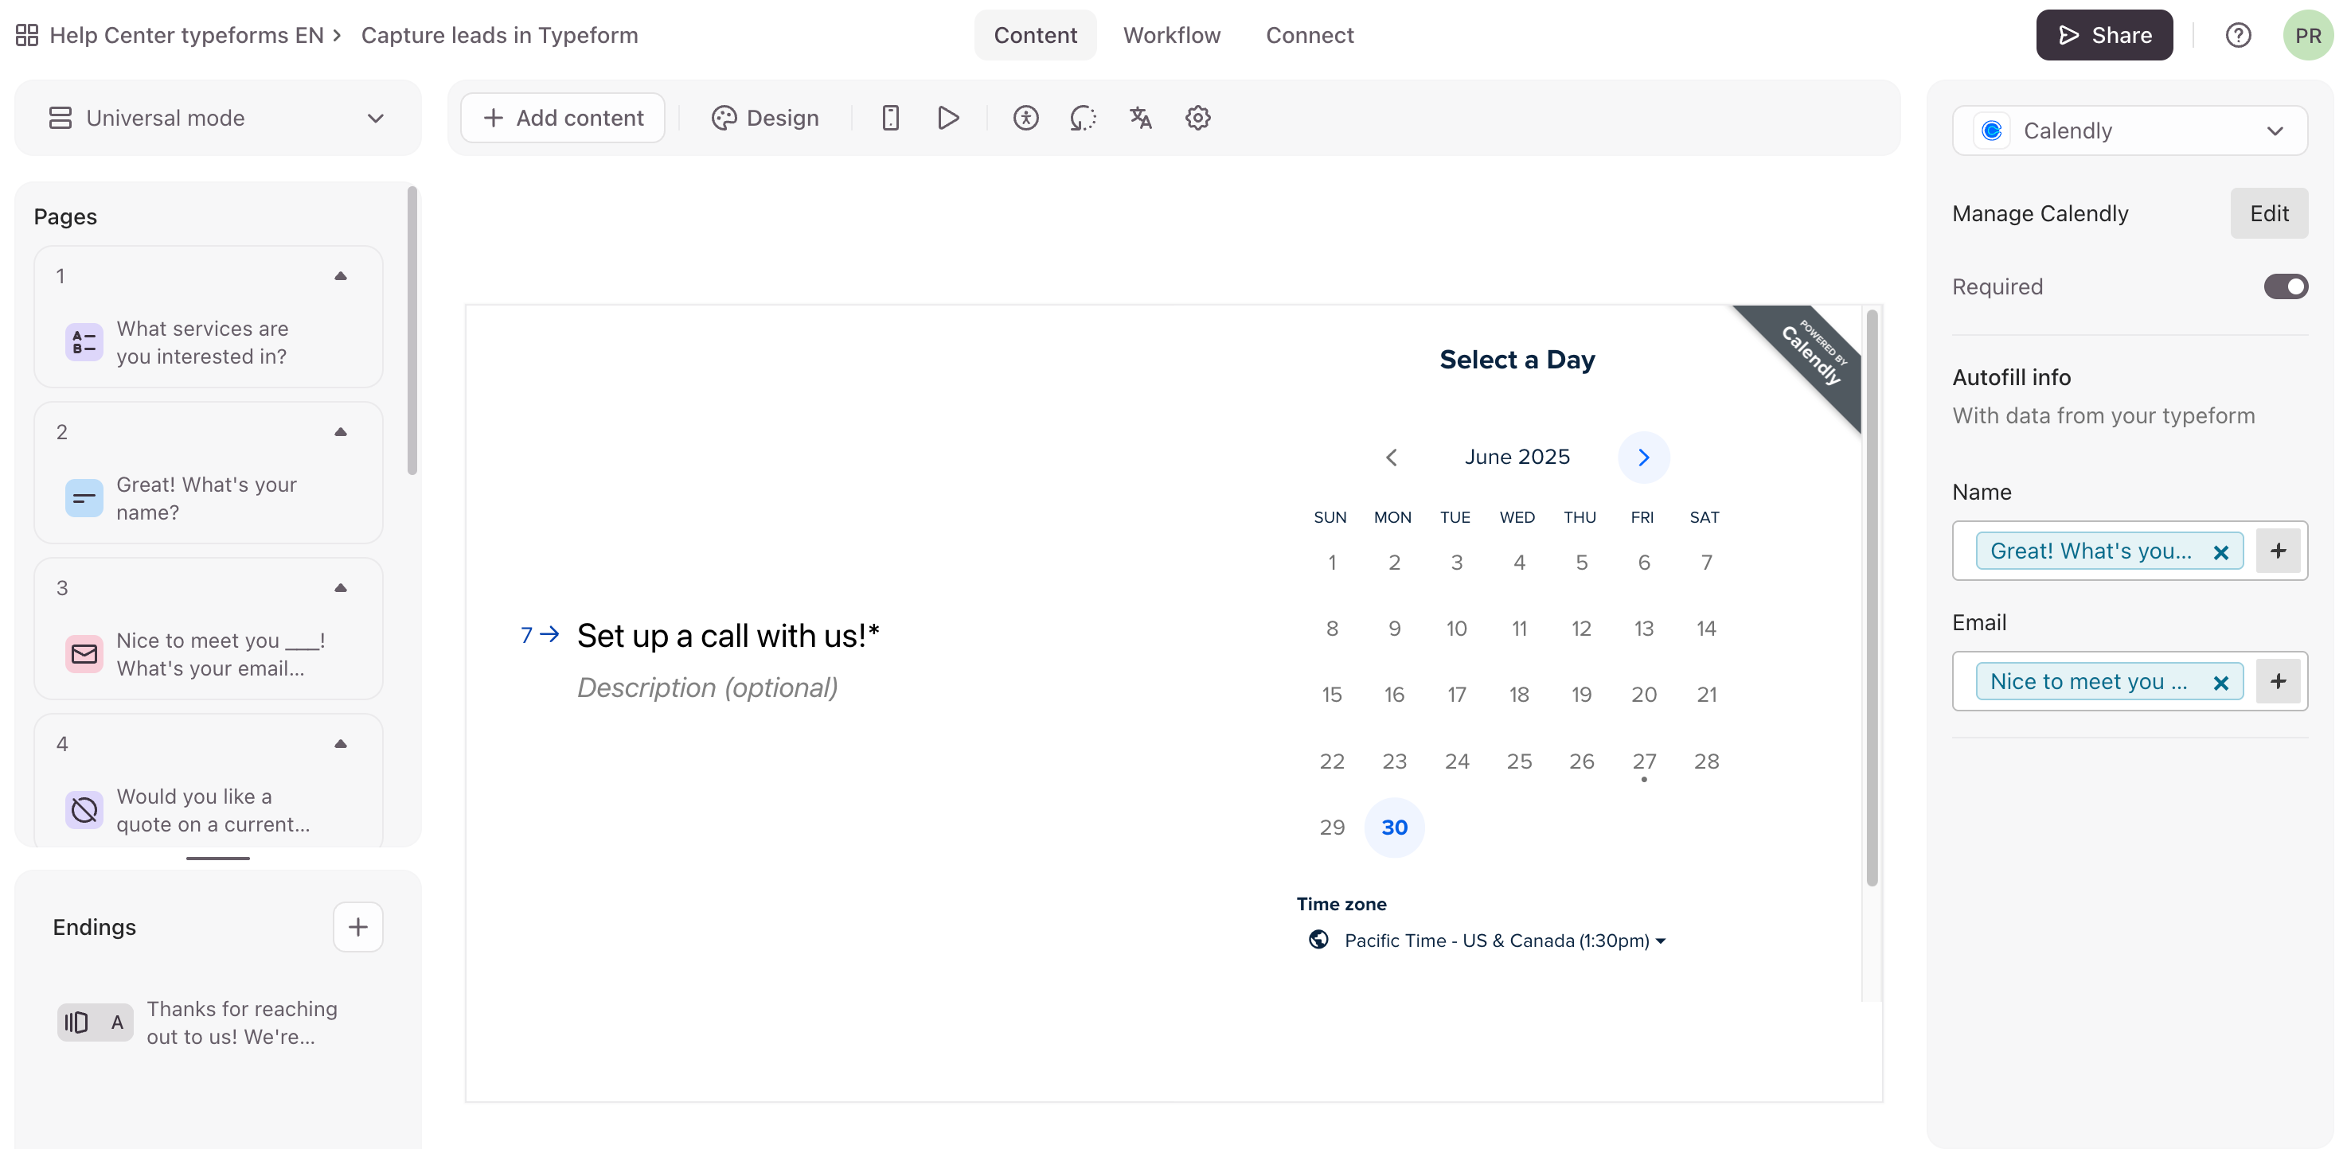The height and width of the screenshot is (1149, 2347).
Task: Click Edit next to Manage Calendly
Action: coord(2267,213)
